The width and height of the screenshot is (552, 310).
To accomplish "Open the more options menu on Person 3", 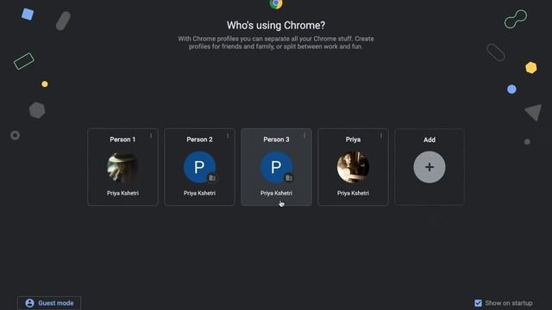I will click(x=304, y=136).
